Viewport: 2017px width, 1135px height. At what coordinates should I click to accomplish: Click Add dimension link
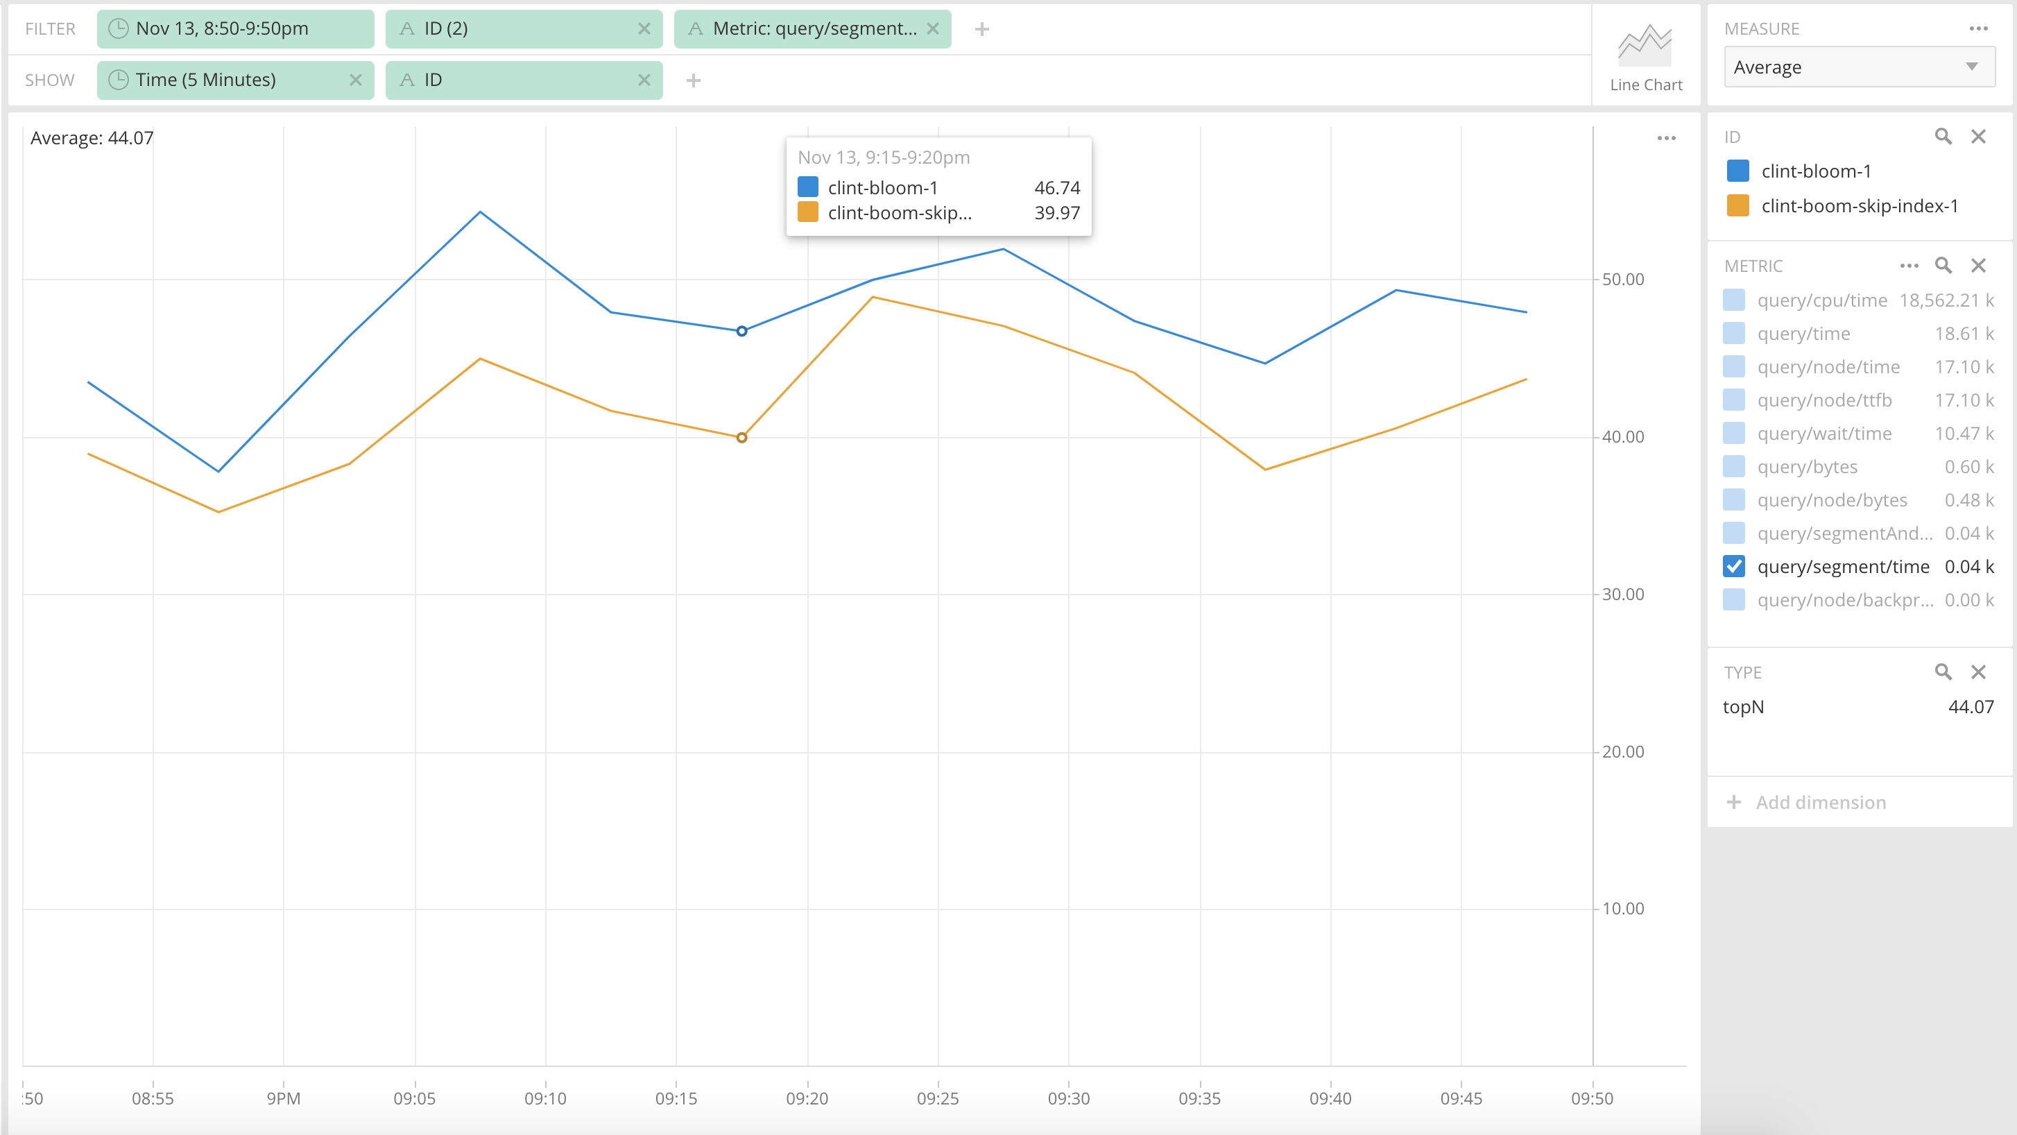click(x=1820, y=802)
